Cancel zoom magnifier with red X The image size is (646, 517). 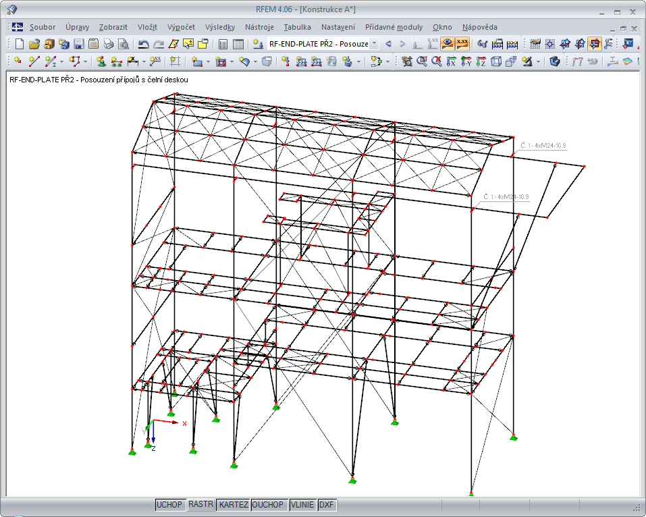pos(436,61)
